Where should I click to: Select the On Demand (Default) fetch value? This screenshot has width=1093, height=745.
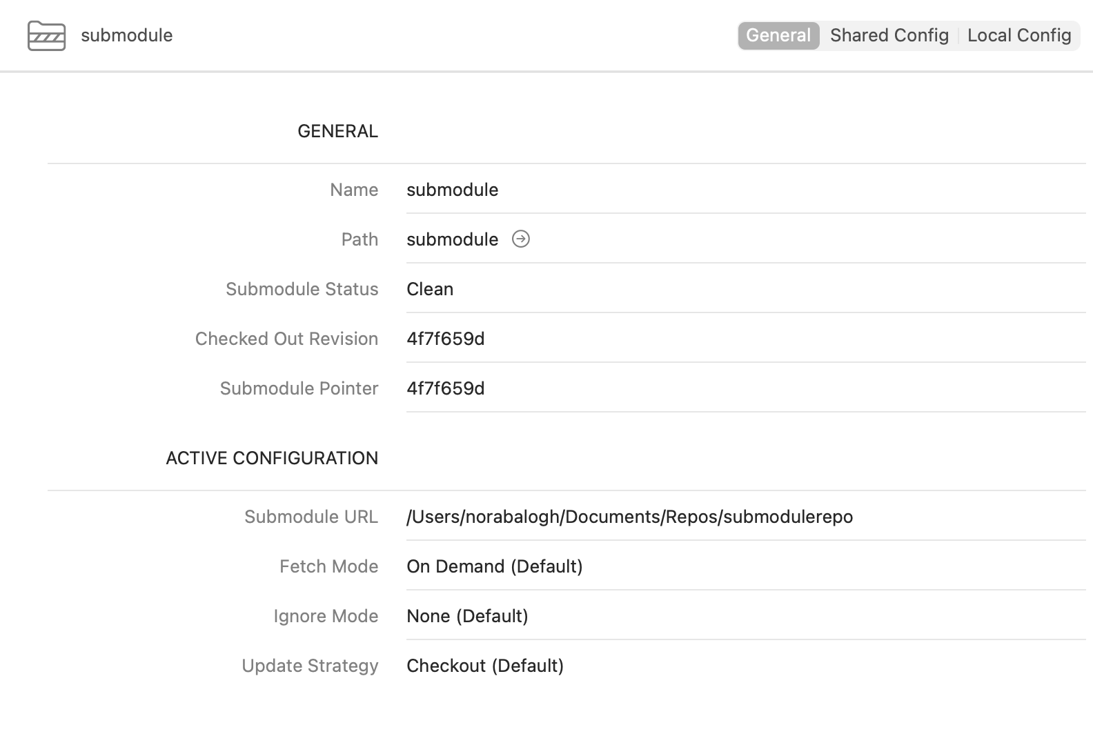coord(495,566)
